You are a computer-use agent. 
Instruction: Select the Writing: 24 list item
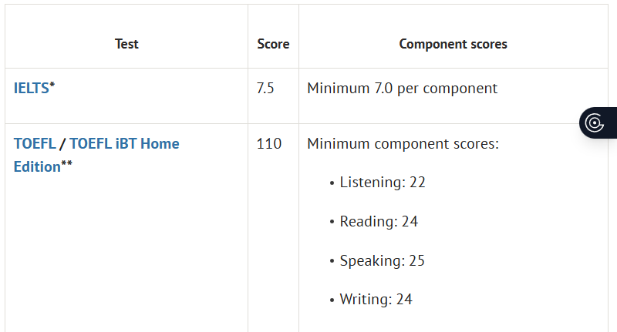pyautogui.click(x=376, y=300)
